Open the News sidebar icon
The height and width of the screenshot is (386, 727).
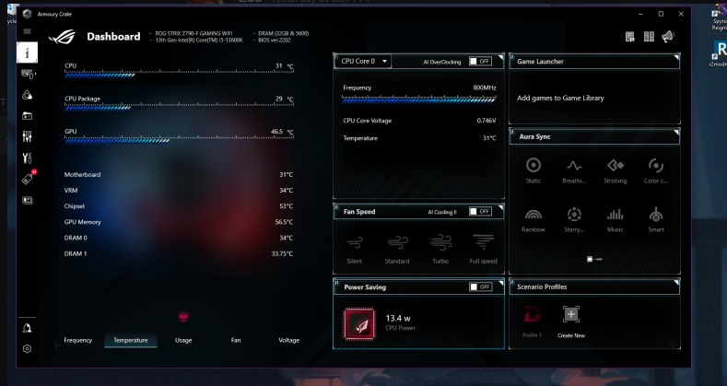click(x=27, y=200)
